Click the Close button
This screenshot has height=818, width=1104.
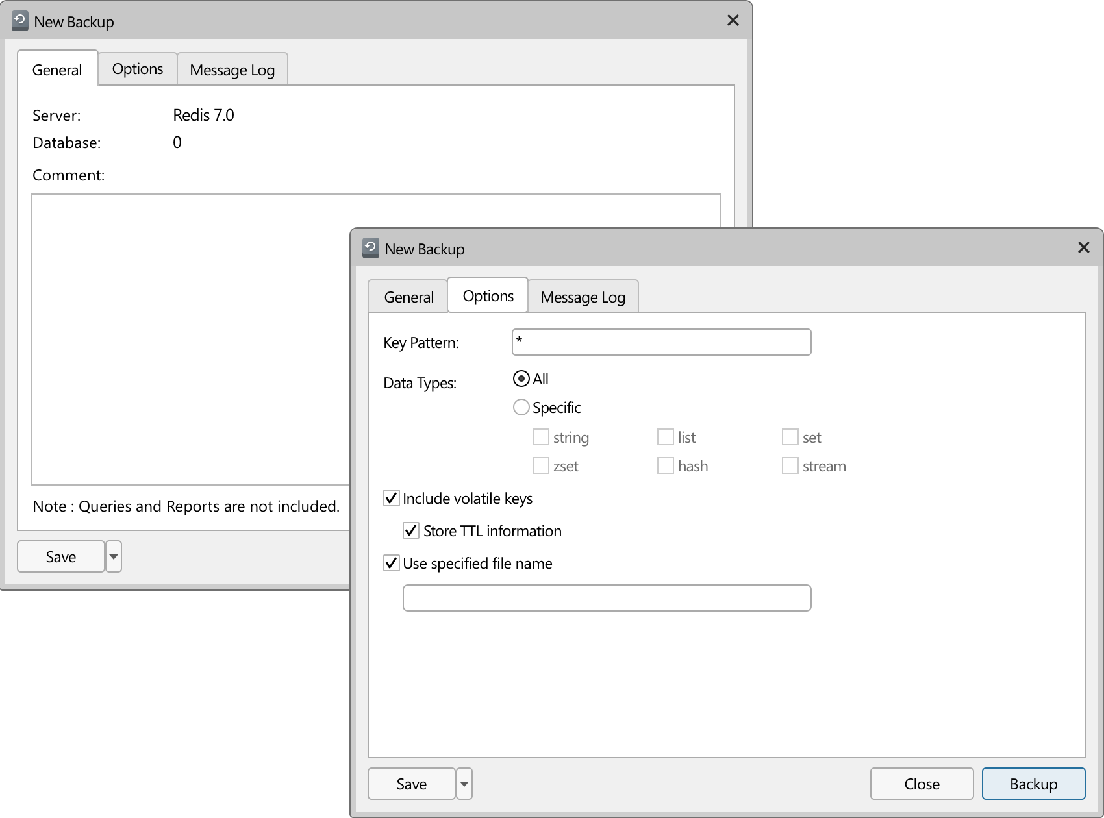point(922,784)
